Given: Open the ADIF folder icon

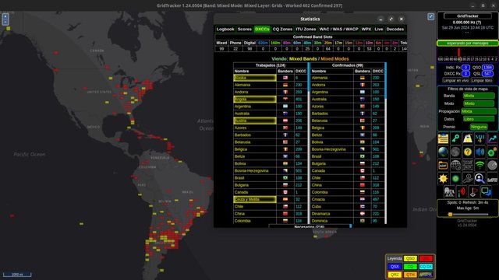Looking at the screenshot, I should point(443,166).
